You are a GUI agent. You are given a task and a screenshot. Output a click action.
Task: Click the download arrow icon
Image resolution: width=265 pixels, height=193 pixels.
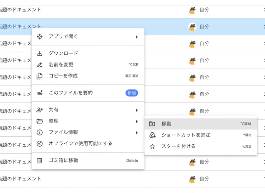coord(39,54)
